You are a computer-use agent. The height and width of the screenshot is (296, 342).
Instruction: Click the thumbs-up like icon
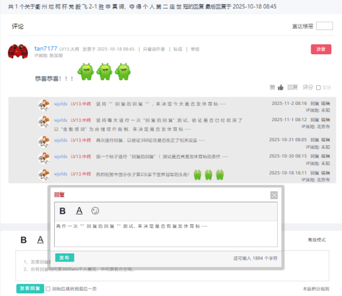click(280, 87)
